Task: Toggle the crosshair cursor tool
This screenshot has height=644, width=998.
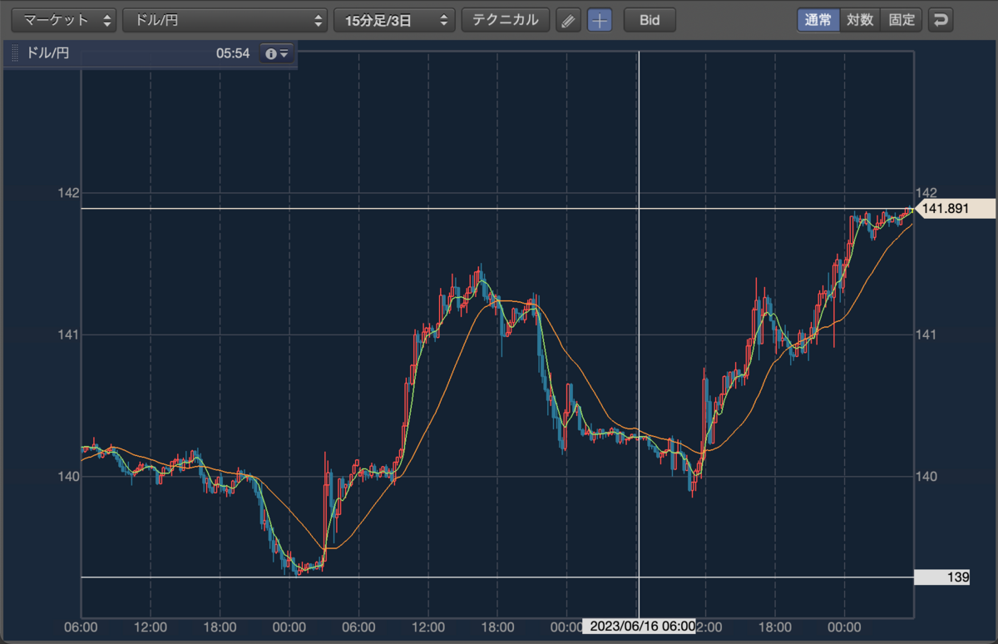Action: coord(600,20)
